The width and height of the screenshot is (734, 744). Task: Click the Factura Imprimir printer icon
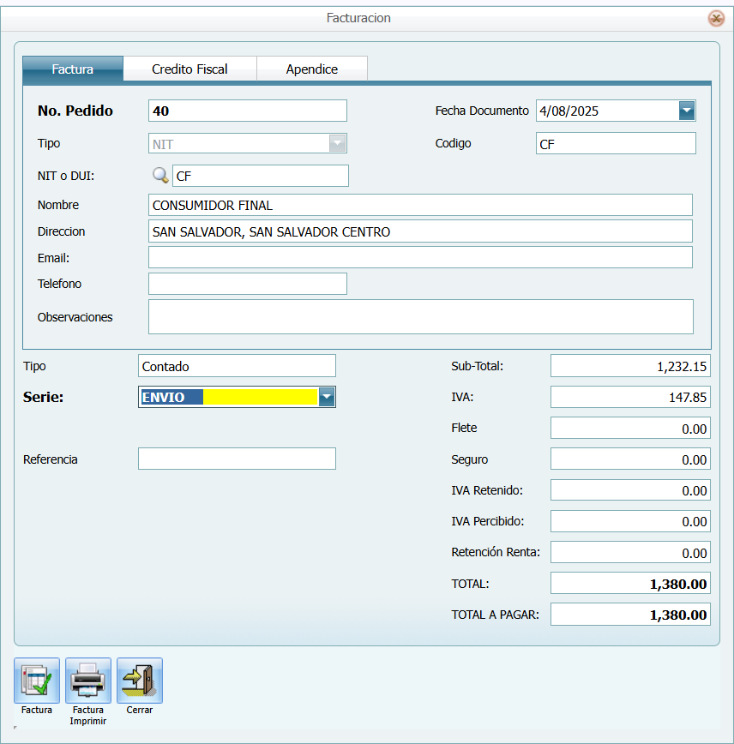tap(88, 681)
